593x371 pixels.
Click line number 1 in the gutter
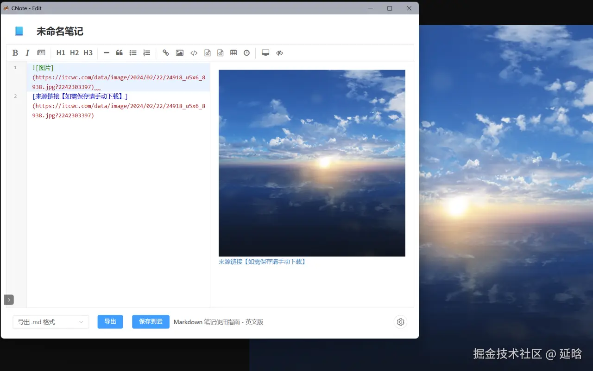click(15, 68)
